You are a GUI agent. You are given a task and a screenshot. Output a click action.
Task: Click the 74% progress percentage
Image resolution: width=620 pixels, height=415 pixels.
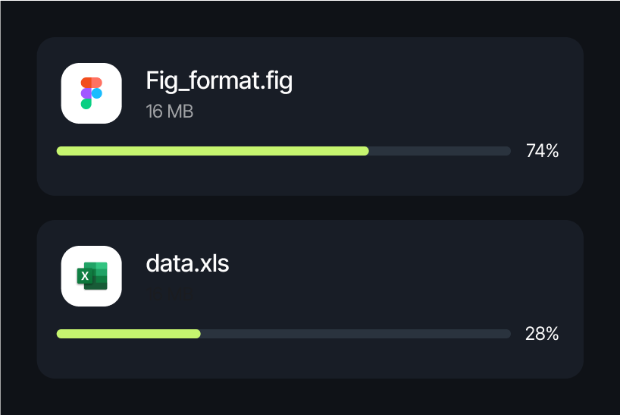(542, 151)
